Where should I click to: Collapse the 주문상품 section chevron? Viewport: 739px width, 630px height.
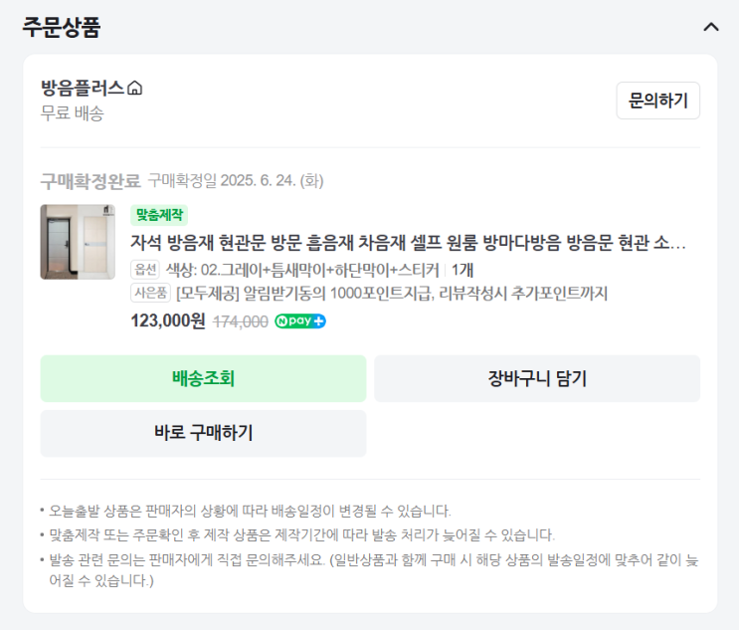click(710, 27)
